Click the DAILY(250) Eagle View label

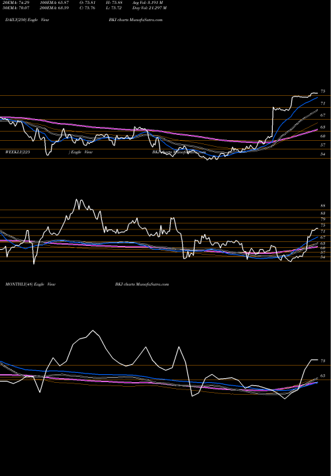[x=27, y=20]
